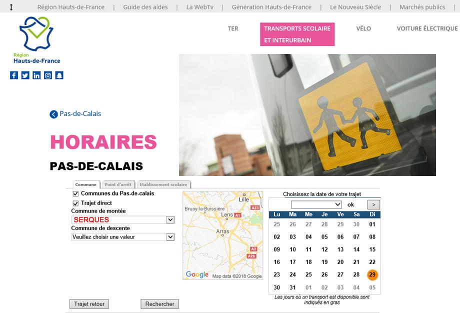Click the Google map thumbnail
This screenshot has width=460, height=313.
223,235
